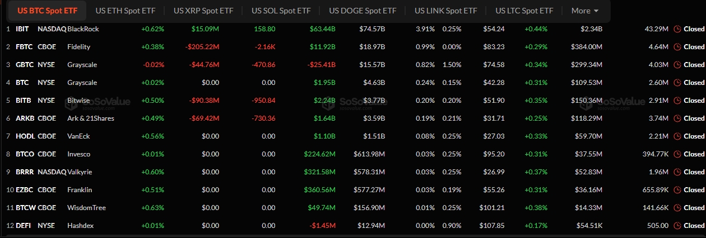The width and height of the screenshot is (706, 238).
Task: Click the clock status icon in FBTC row
Action: click(677, 47)
